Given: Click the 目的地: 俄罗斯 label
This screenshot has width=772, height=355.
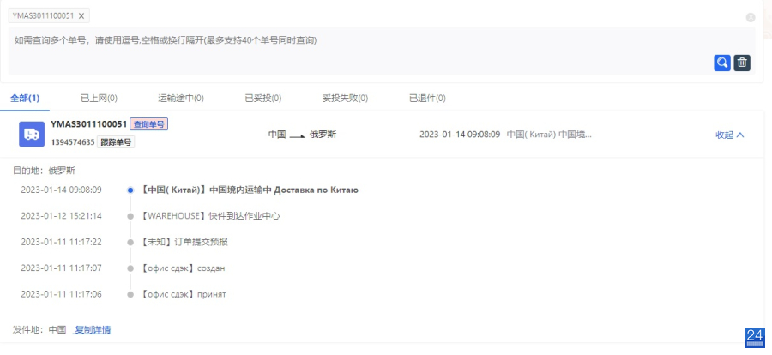Looking at the screenshot, I should [44, 171].
